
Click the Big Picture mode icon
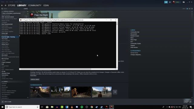[184, 2]
